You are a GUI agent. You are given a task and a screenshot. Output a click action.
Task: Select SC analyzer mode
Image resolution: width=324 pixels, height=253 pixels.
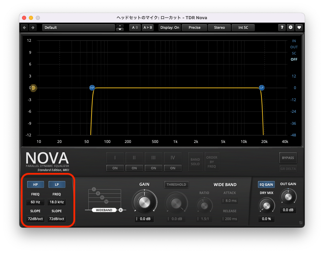pyautogui.click(x=294, y=53)
